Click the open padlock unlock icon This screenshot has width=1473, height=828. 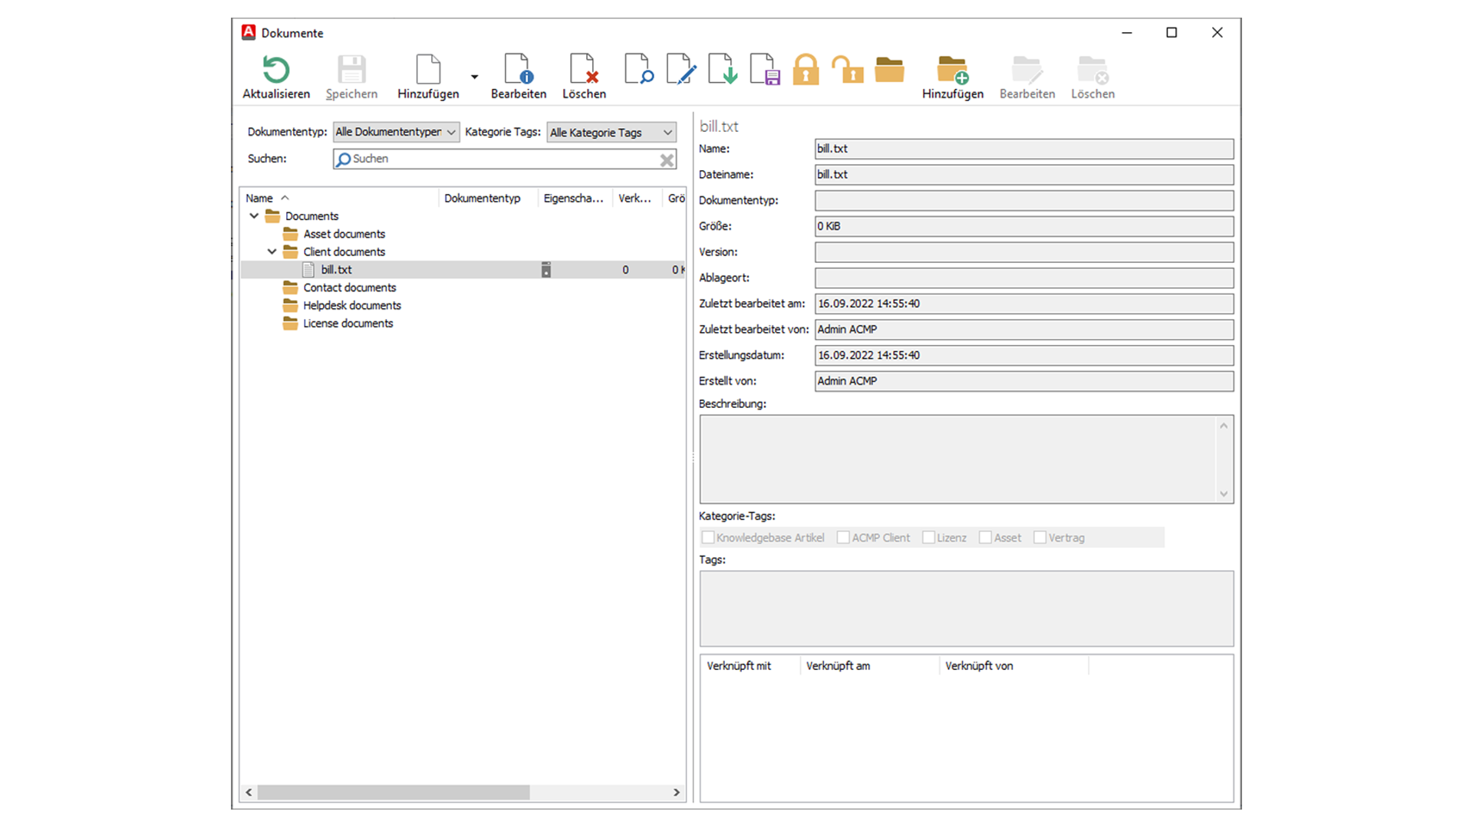pyautogui.click(x=848, y=70)
